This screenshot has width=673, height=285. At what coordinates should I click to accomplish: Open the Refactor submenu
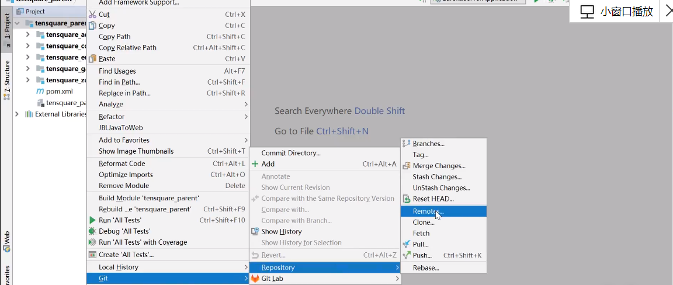click(168, 117)
